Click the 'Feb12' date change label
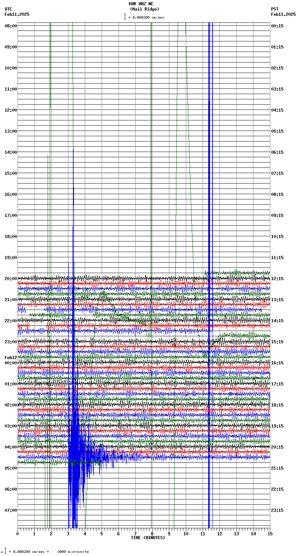This screenshot has width=298, height=556. click(x=11, y=358)
